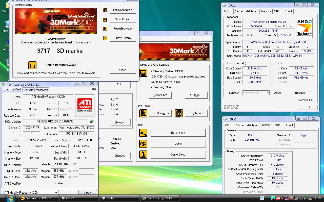Click the Benchmark run icon
Screen dimensions: 324x202
coord(143,133)
